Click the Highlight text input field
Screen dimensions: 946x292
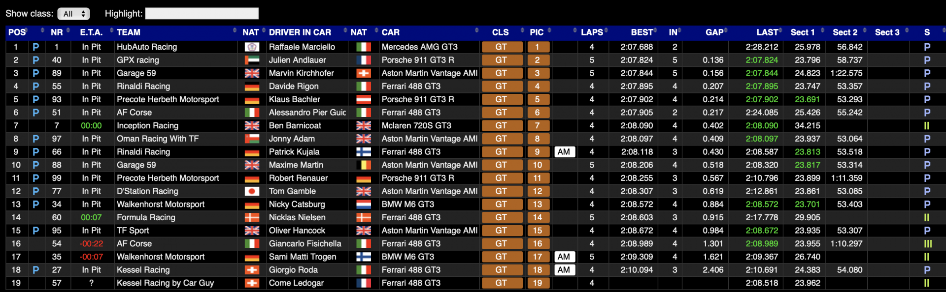click(x=202, y=14)
